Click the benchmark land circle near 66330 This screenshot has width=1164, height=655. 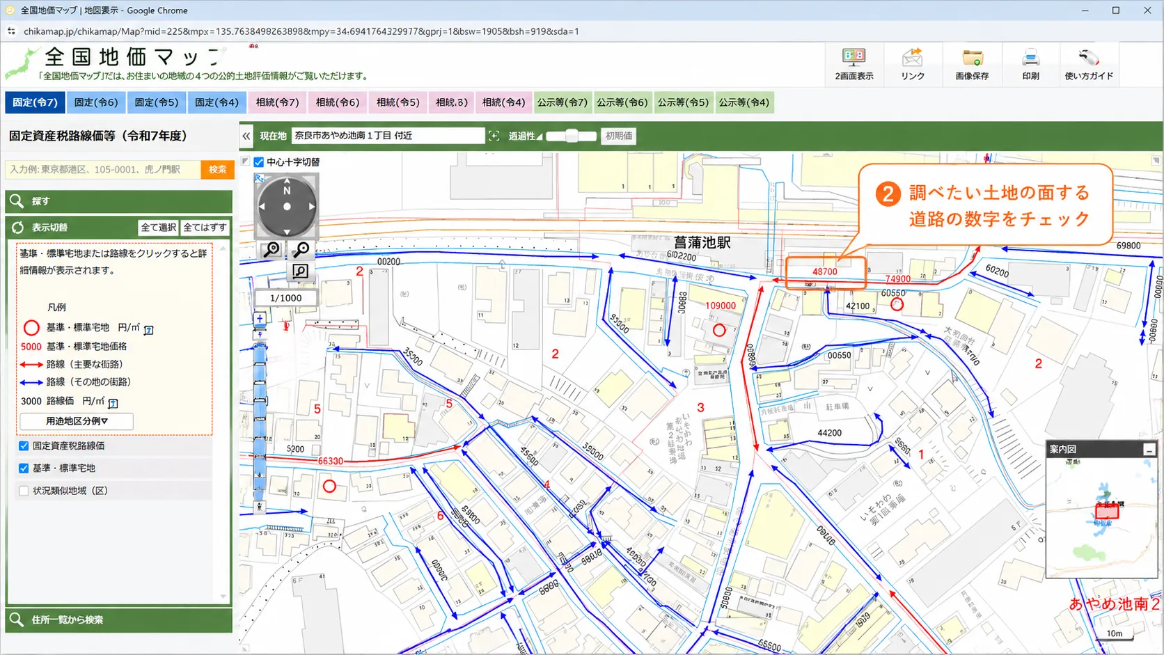click(329, 487)
